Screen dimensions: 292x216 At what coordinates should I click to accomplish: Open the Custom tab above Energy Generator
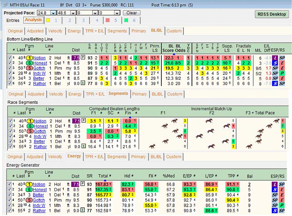point(173,157)
